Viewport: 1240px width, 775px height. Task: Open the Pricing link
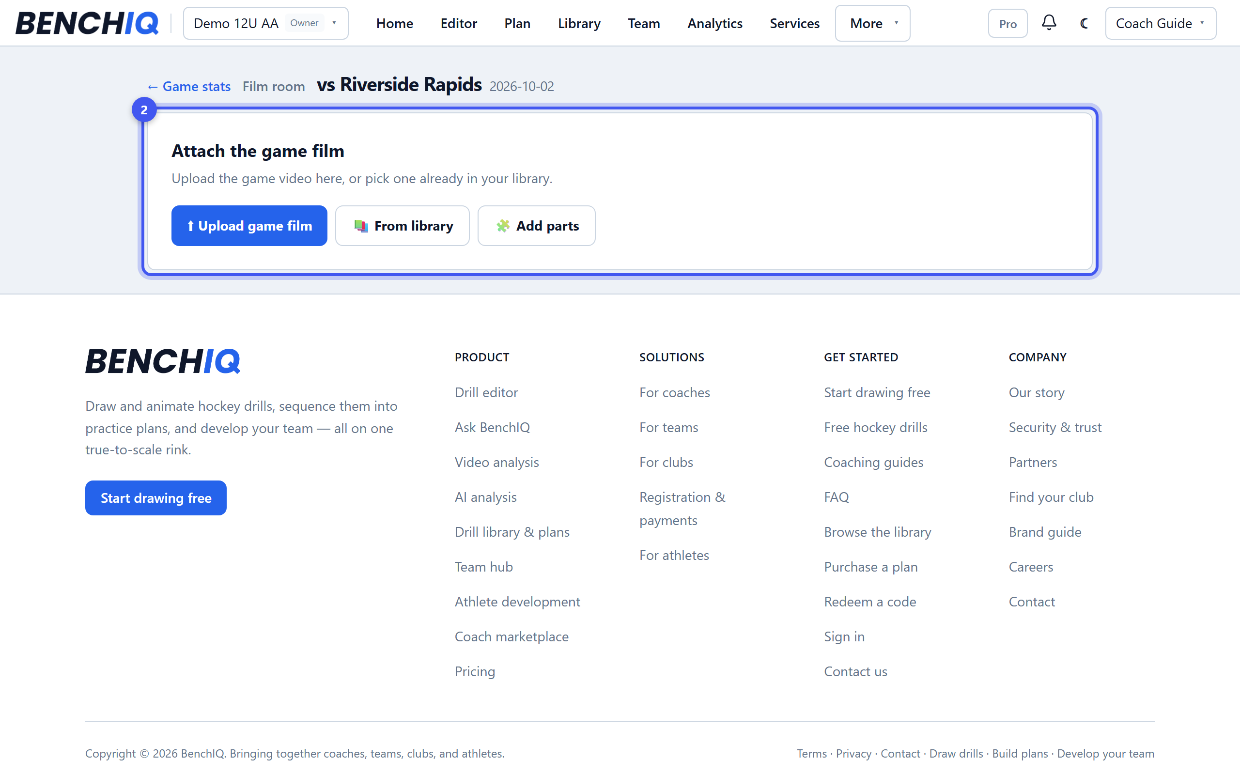(x=475, y=671)
